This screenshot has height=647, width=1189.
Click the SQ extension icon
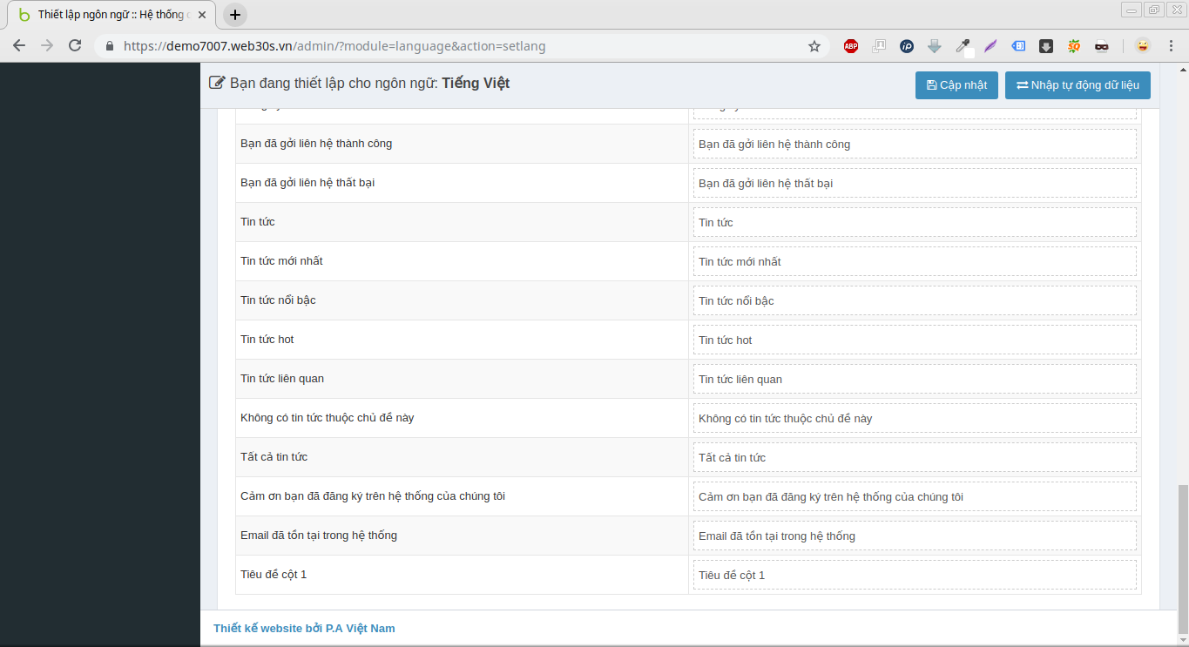[x=1074, y=46]
